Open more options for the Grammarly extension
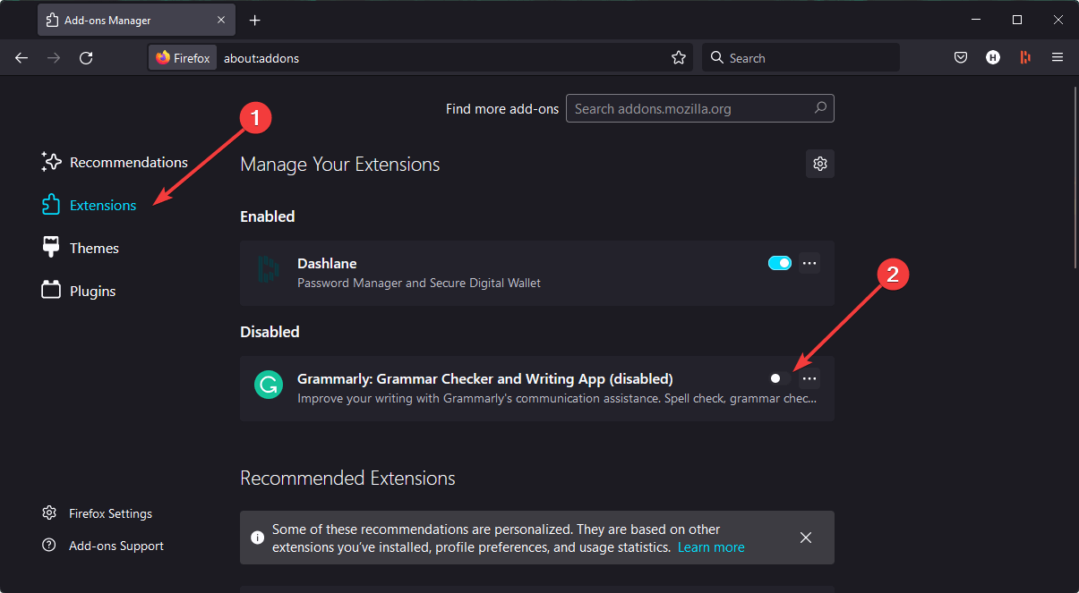 pyautogui.click(x=809, y=378)
